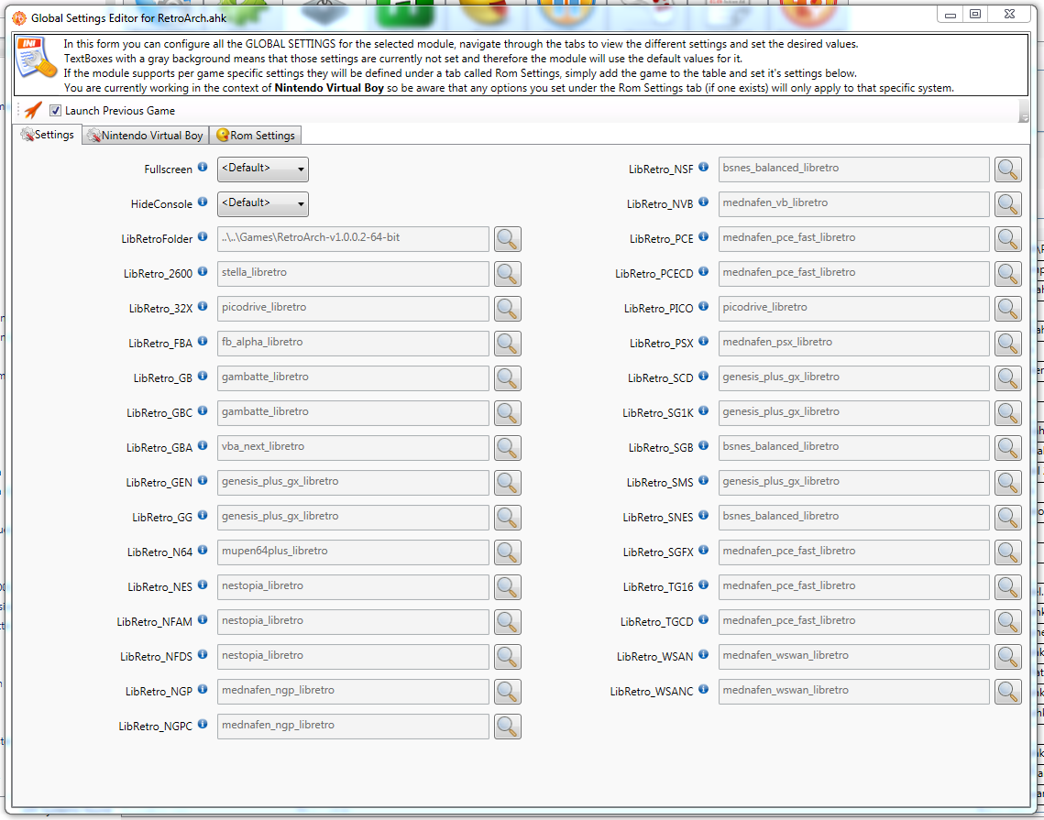This screenshot has width=1044, height=820.
Task: Click the LibRetro_PSX mednafen_psx_libretro field
Action: (x=854, y=344)
